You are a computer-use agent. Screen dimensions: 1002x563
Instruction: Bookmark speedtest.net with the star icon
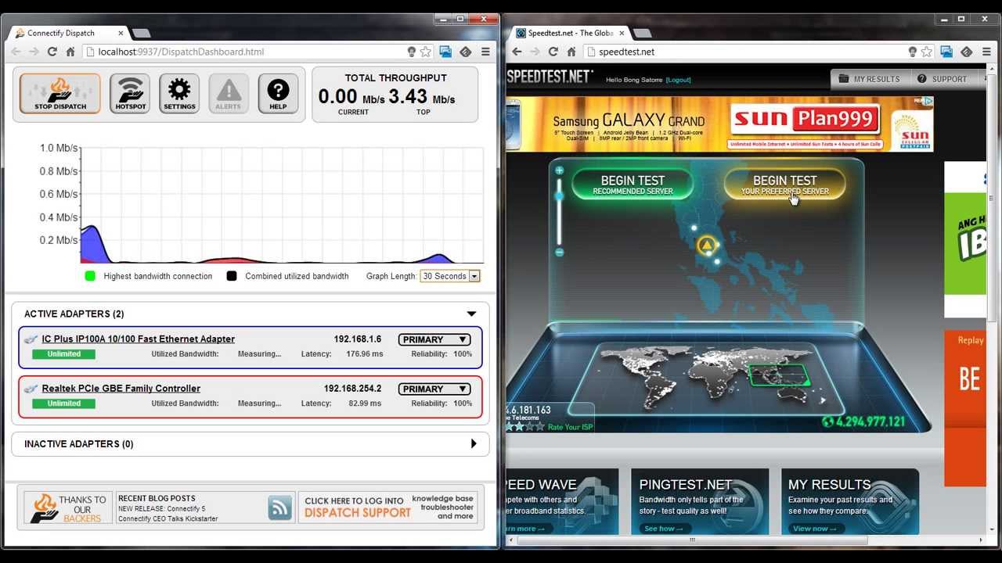pos(927,52)
